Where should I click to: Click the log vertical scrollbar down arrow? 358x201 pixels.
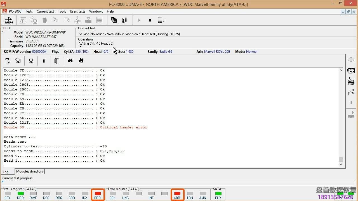click(x=341, y=164)
